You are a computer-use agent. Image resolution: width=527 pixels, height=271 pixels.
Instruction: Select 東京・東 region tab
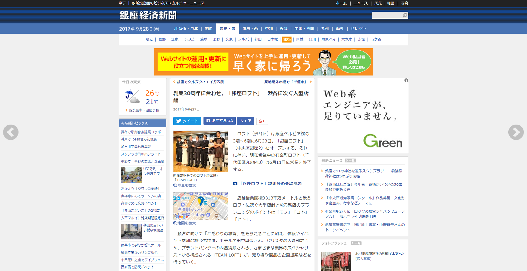(227, 29)
